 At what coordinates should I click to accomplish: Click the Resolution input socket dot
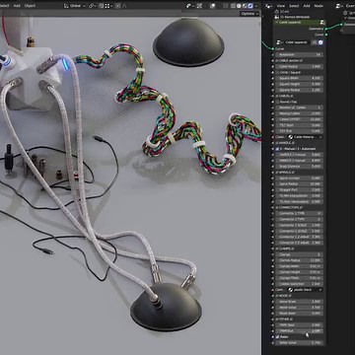pos(272,54)
